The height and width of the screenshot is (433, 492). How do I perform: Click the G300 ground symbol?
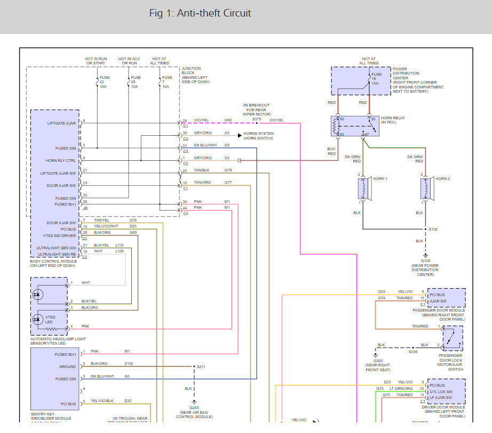(375, 355)
